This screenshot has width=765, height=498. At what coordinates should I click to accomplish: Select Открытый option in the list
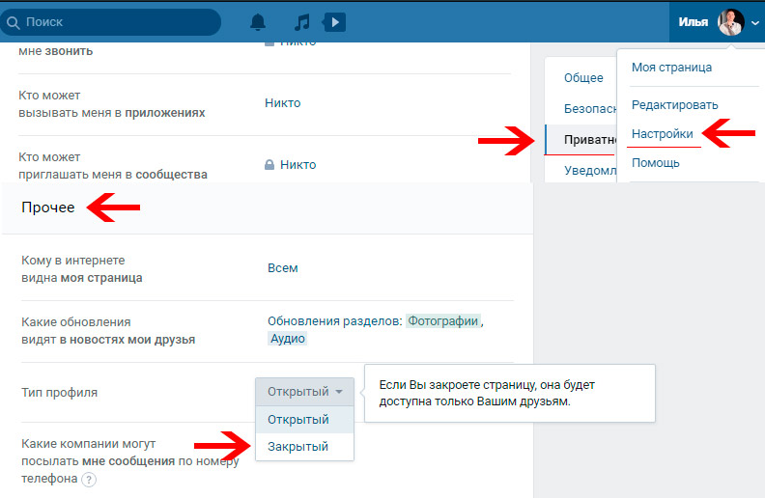pos(297,420)
